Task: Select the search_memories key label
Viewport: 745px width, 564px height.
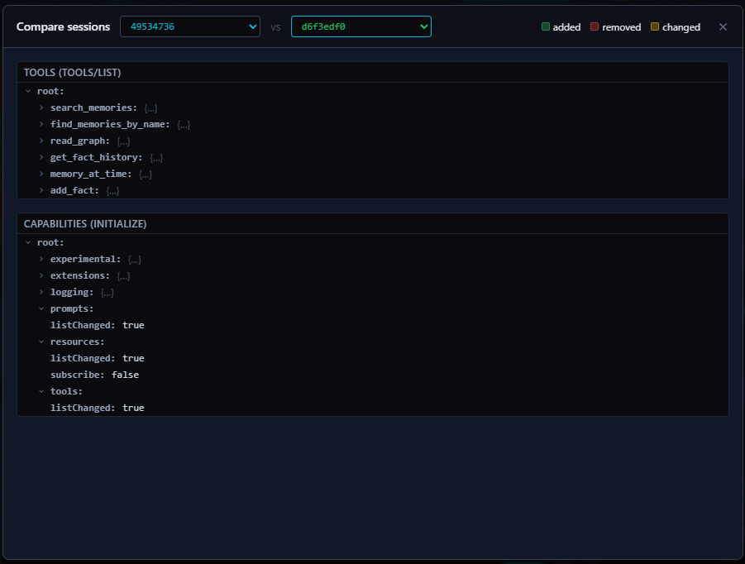Action: tap(93, 108)
